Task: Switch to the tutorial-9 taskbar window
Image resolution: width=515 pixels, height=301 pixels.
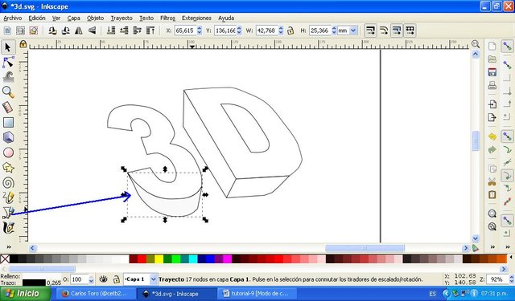Action: [x=258, y=294]
